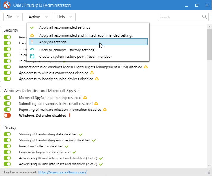The width and height of the screenshot is (212, 176).
Task: Toggle Advertising ID (2 of 2) switch
Action: (x=7, y=164)
